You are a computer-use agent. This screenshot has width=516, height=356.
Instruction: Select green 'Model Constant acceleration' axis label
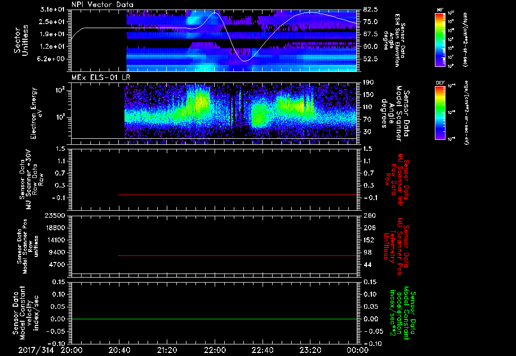(x=403, y=314)
